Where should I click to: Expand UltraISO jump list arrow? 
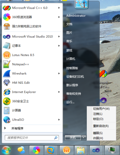59,120
